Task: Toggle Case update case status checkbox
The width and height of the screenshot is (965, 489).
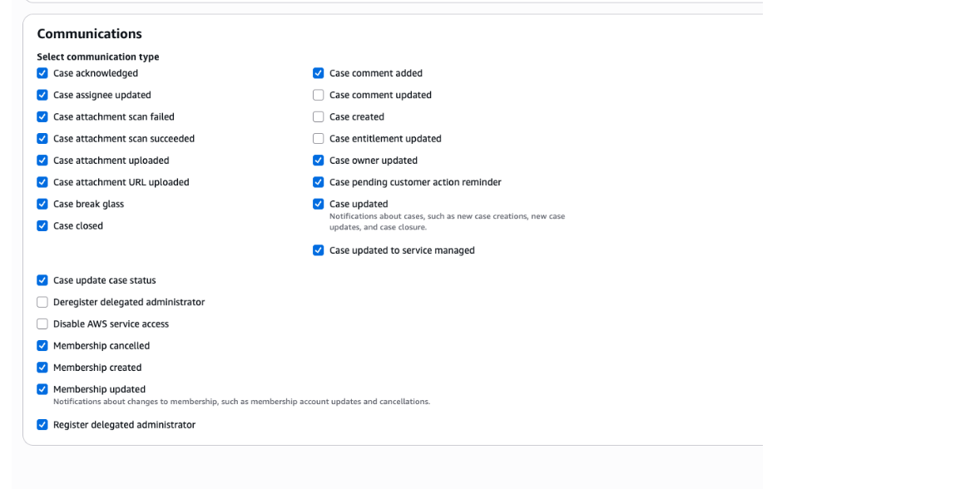Action: 42,280
